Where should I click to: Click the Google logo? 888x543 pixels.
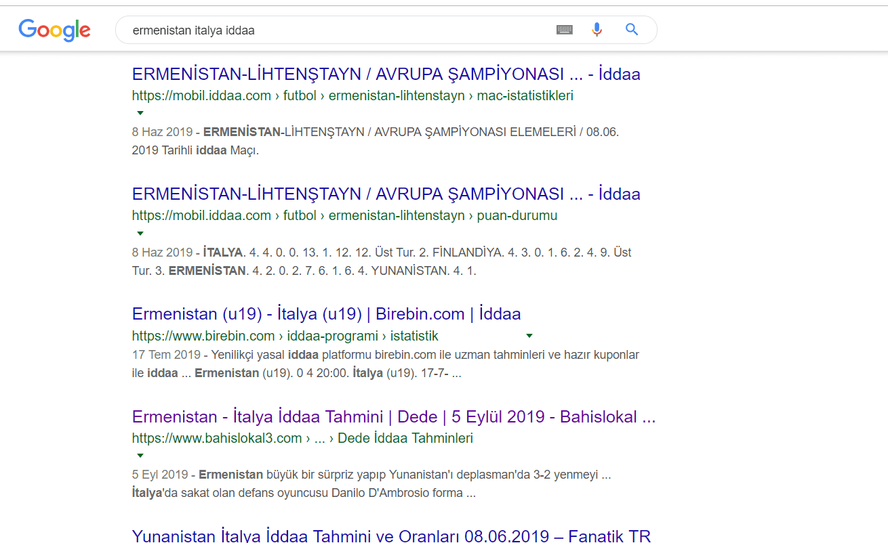point(54,30)
